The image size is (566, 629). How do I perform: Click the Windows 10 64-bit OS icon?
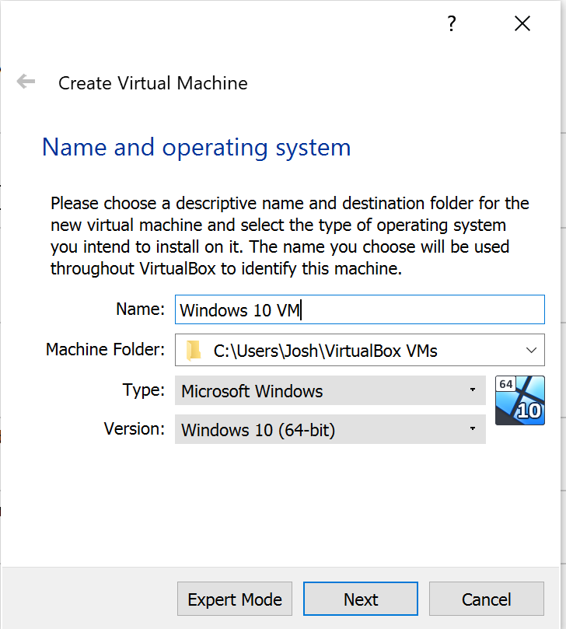tap(520, 400)
